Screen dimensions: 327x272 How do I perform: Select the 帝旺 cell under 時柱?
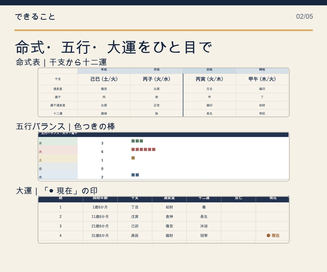tap(262, 114)
